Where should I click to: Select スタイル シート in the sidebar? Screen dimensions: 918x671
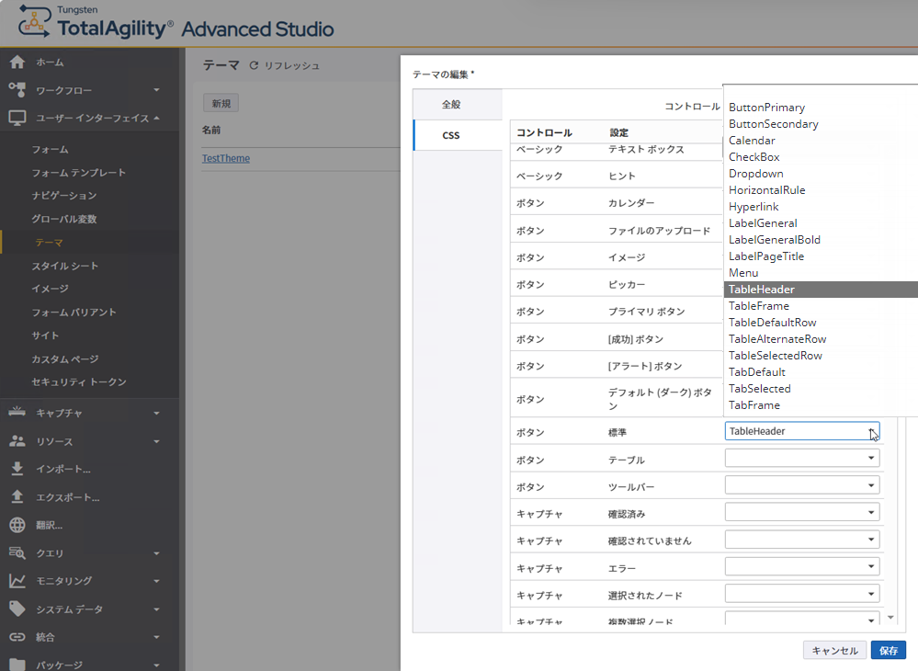point(65,266)
